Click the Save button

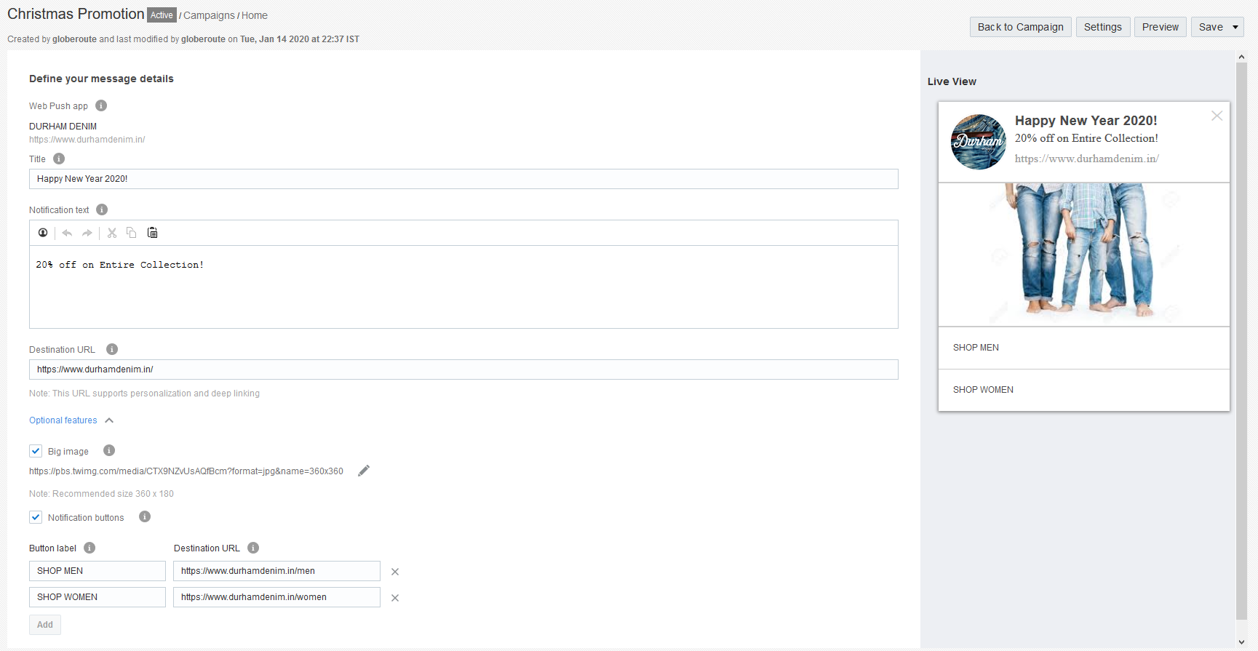point(1211,27)
